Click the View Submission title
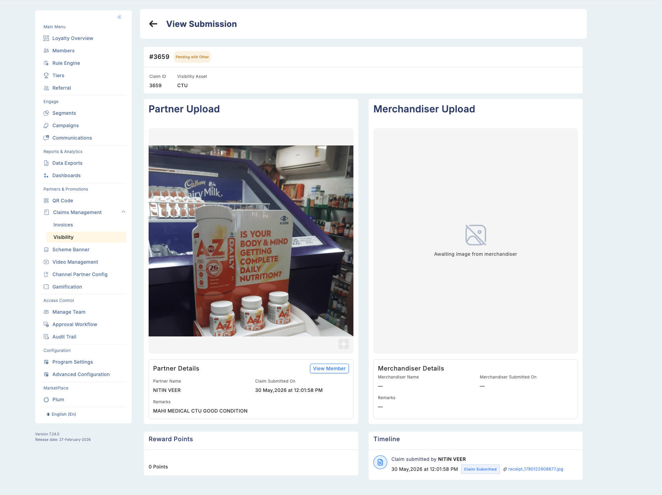This screenshot has height=495, width=662. (201, 24)
